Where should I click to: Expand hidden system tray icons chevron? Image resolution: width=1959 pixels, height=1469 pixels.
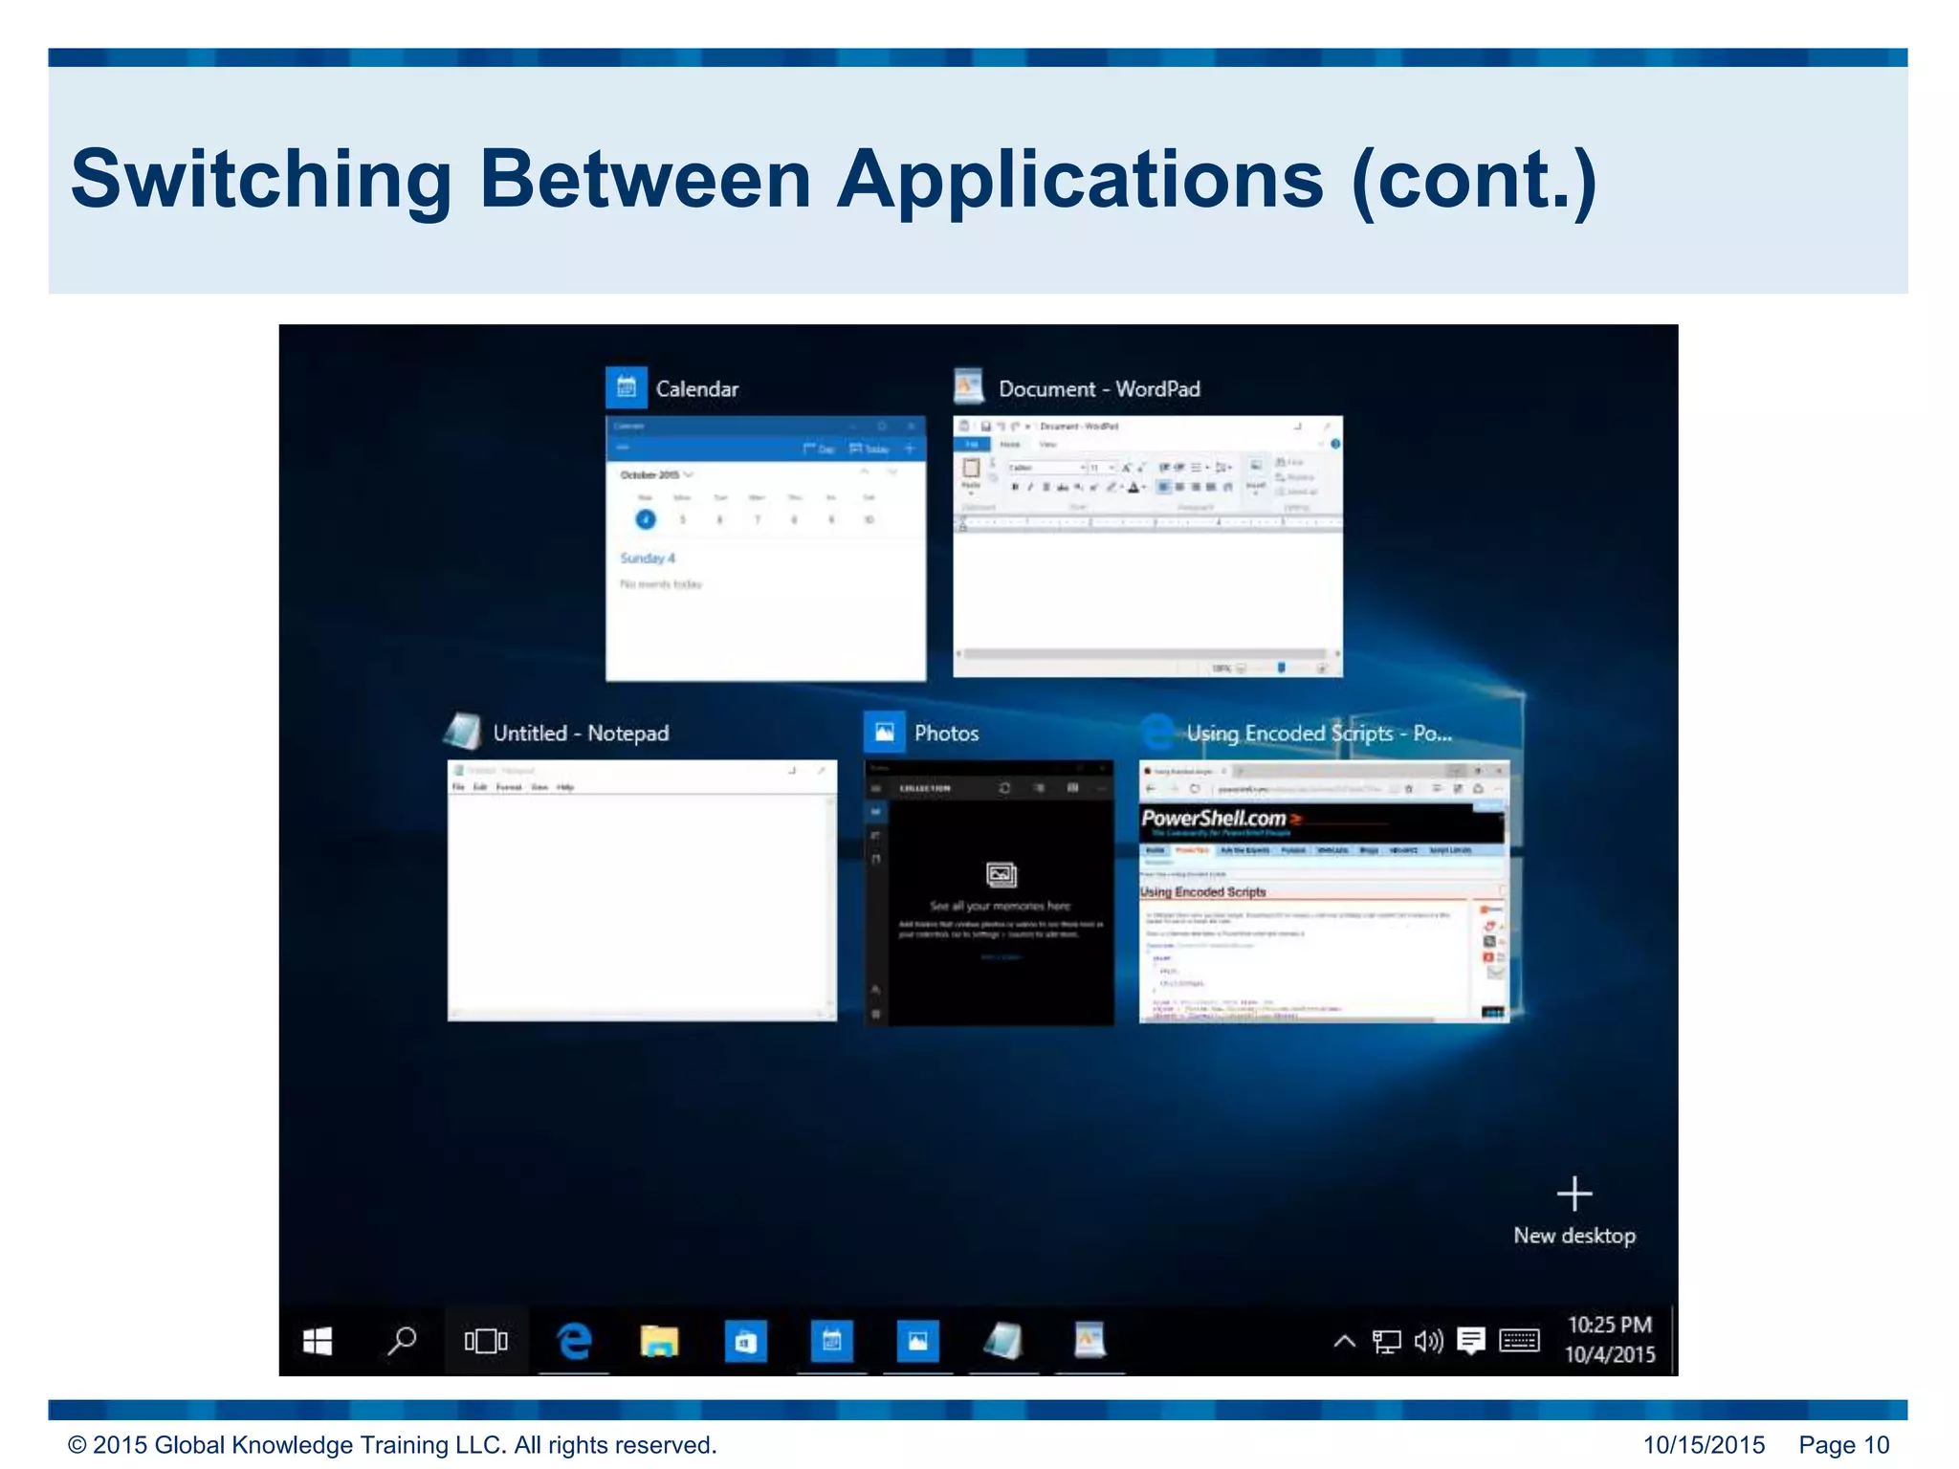point(1344,1341)
